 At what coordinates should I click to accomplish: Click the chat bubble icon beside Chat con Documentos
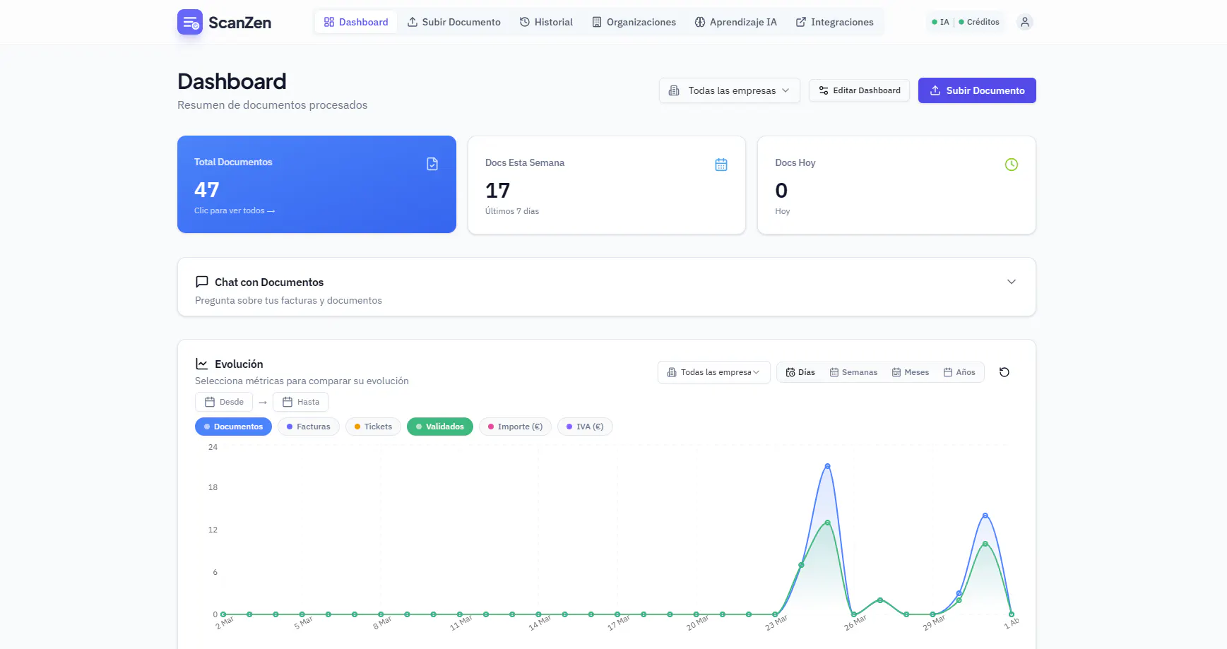[202, 282]
